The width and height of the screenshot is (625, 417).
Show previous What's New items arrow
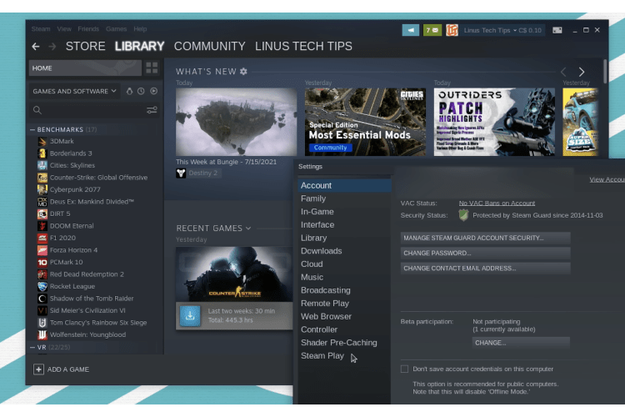(563, 72)
